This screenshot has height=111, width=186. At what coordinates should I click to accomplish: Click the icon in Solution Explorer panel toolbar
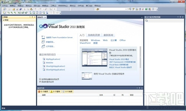tap(147, 21)
